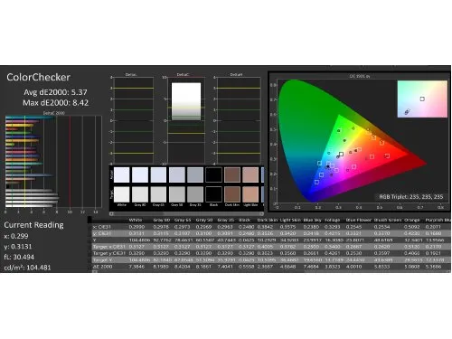
Task: Click the Black column header in data table
Action: (244, 220)
